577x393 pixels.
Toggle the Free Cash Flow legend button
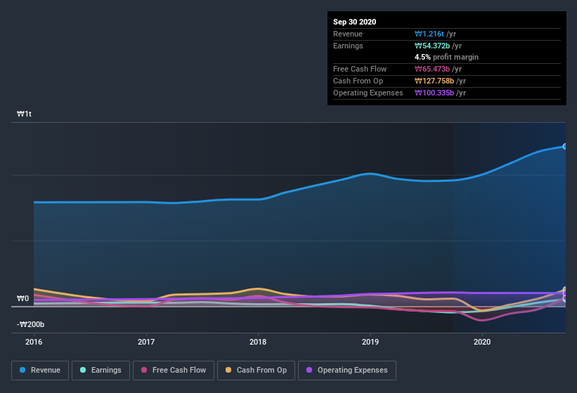[174, 371]
